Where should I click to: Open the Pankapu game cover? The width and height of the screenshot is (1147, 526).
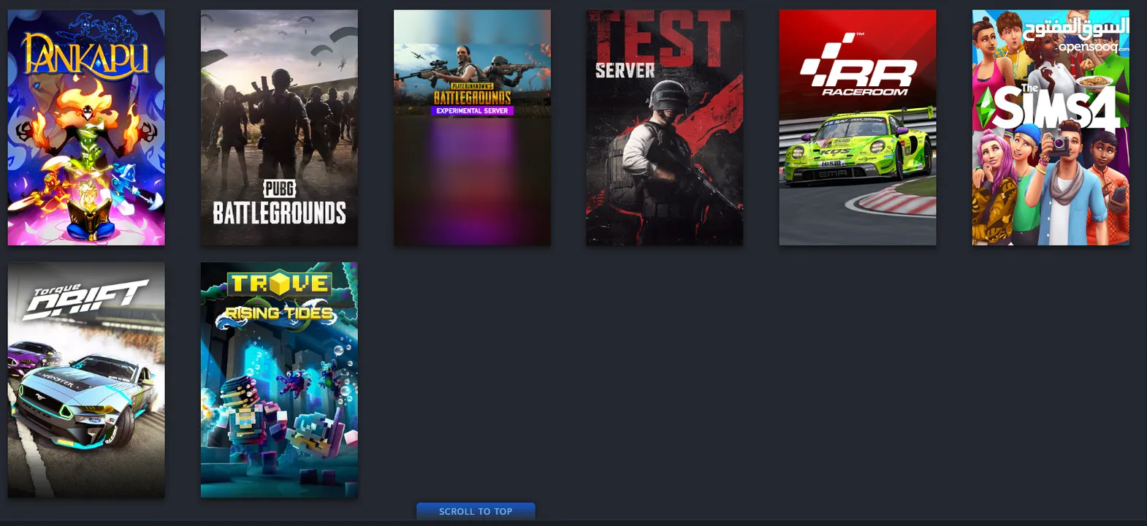(x=86, y=128)
